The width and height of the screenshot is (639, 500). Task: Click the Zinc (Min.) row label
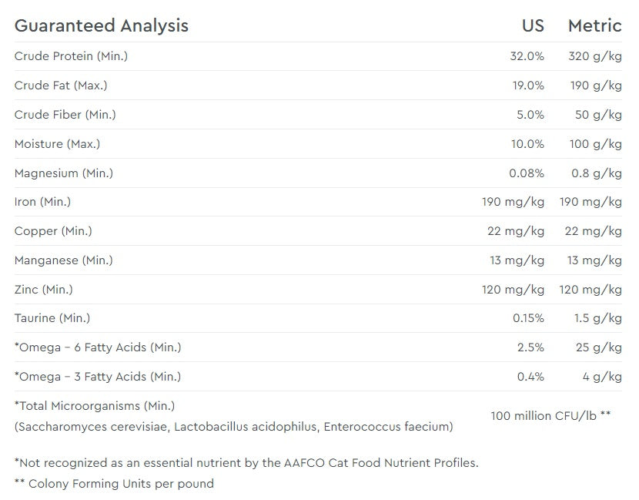pyautogui.click(x=44, y=290)
